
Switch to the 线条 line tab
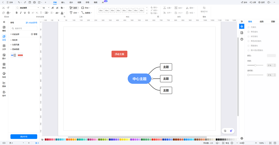coord(262,22)
